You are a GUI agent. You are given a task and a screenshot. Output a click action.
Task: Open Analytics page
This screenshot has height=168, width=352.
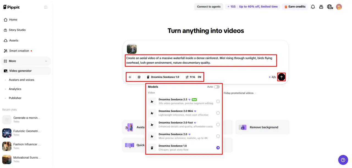[x=15, y=89]
